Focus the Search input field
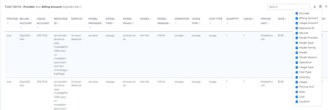The image size is (328, 110). (288, 7)
